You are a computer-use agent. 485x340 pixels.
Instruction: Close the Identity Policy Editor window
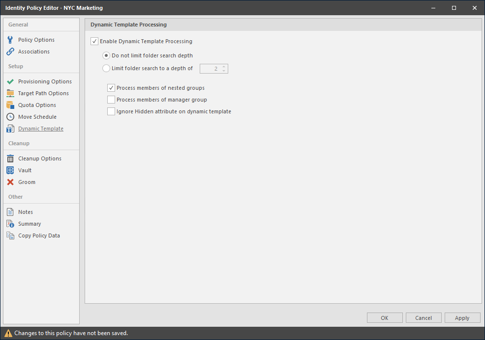(475, 8)
